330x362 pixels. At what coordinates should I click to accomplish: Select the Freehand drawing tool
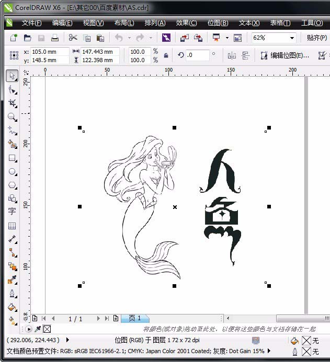pyautogui.click(x=12, y=131)
